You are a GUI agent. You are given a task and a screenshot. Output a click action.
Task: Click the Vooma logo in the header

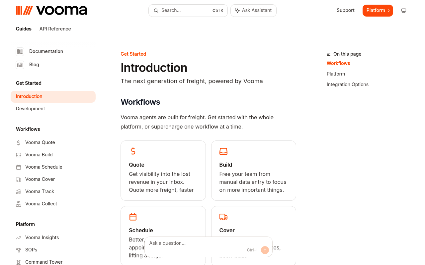tap(51, 11)
